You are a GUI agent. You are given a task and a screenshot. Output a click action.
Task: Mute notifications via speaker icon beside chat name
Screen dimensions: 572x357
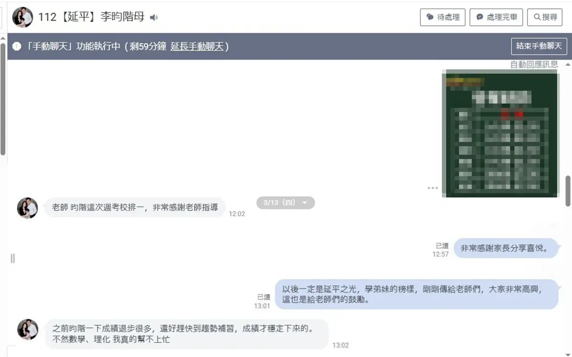coord(153,18)
